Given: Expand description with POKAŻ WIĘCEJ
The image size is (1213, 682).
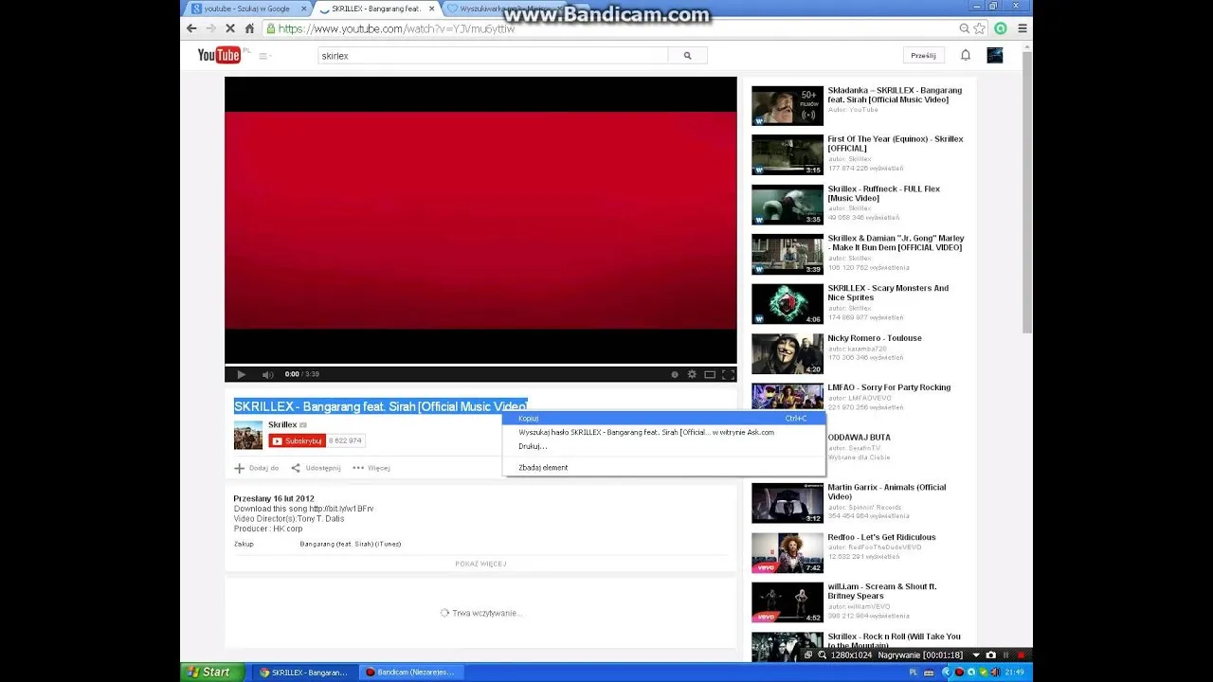Looking at the screenshot, I should point(480,564).
